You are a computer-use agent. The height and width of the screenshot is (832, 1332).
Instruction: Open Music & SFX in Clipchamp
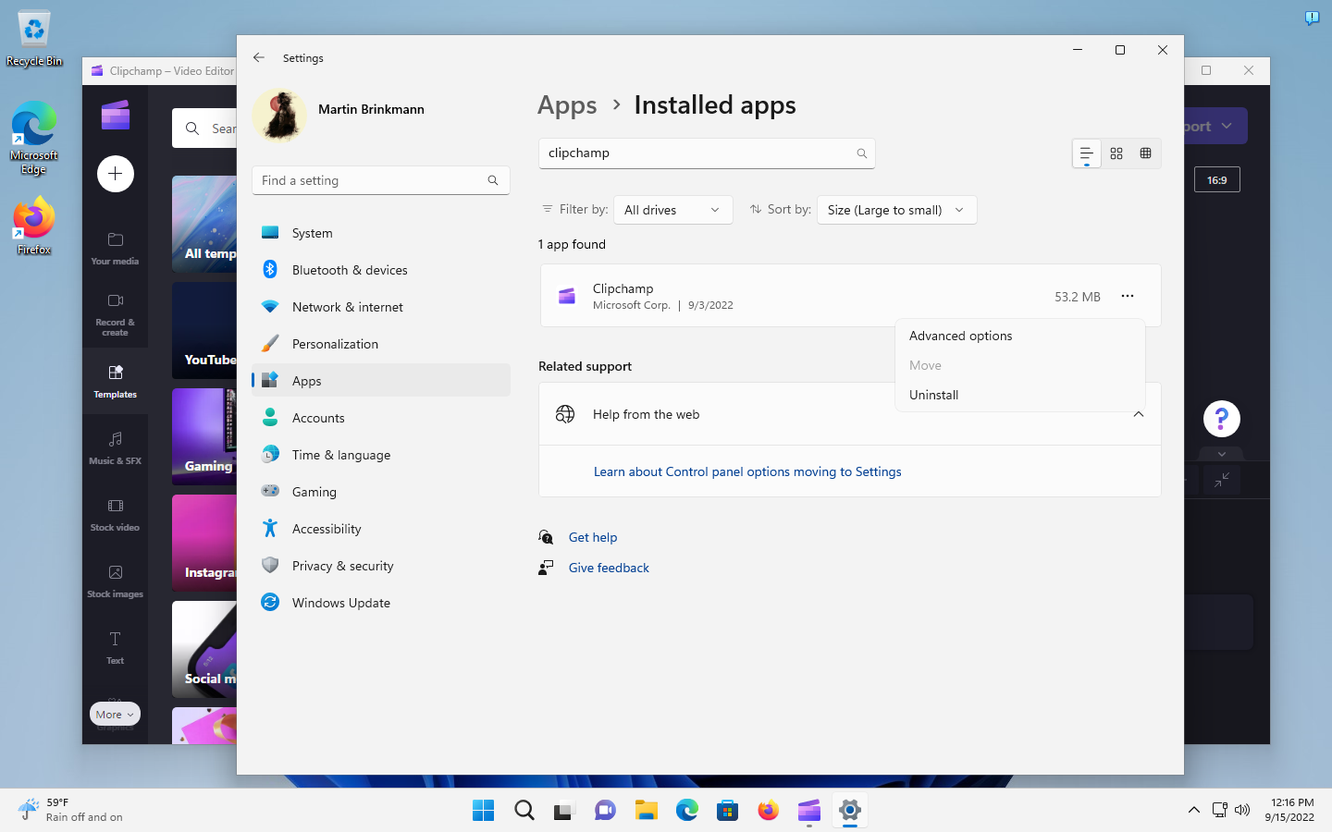click(x=115, y=447)
